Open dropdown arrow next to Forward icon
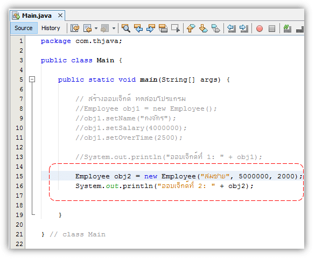 (114, 28)
